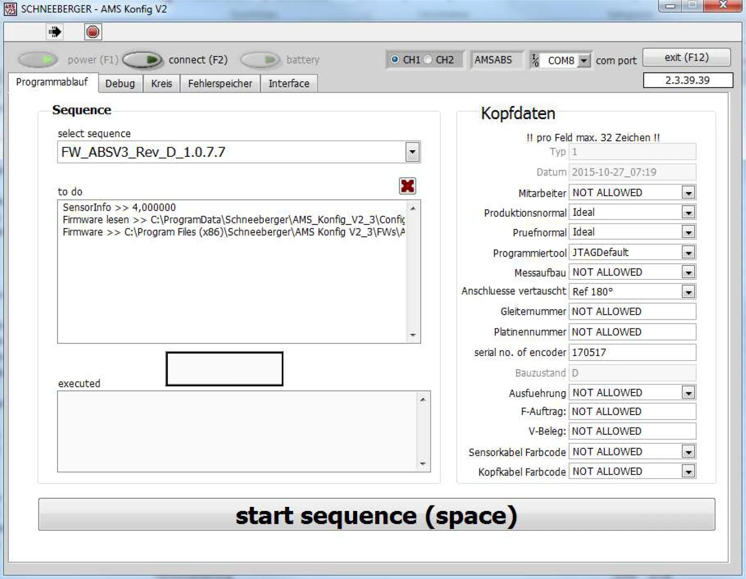746x579 pixels.
Task: Click the to-do list scrollbar down arrow
Action: click(x=413, y=335)
